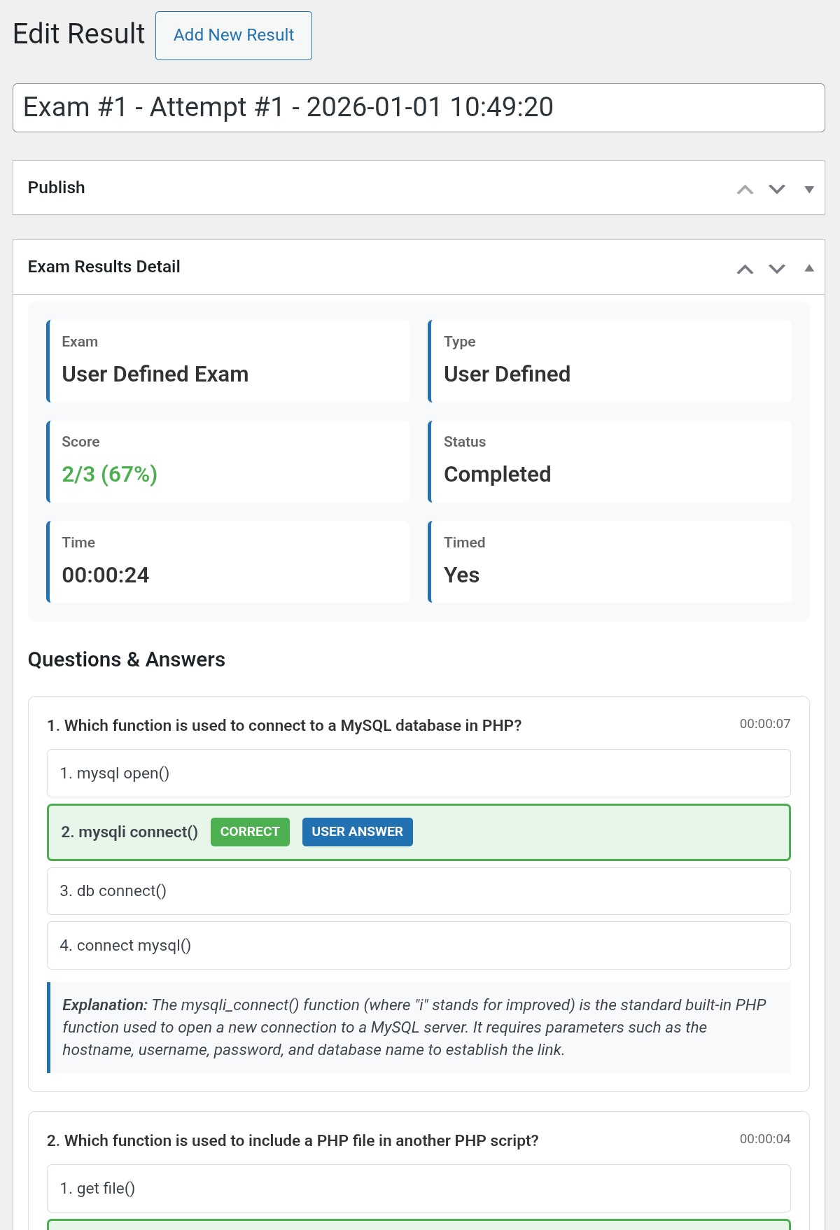The height and width of the screenshot is (1230, 840).
Task: Click the CORRECT badge
Action: (x=250, y=832)
